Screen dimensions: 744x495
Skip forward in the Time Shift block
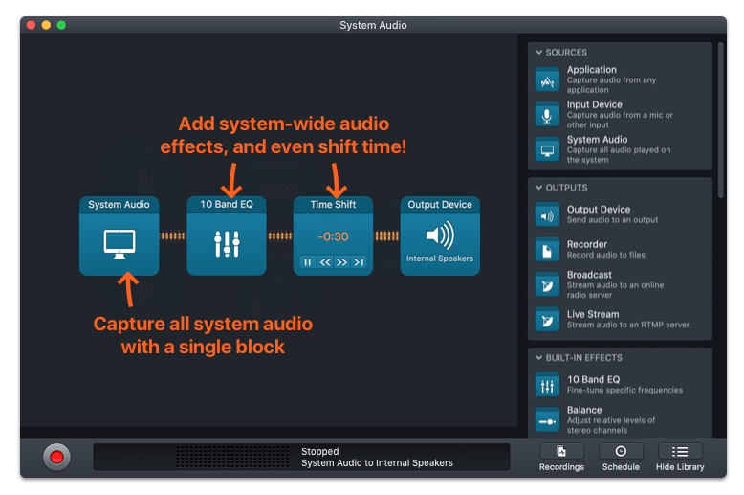click(x=341, y=262)
